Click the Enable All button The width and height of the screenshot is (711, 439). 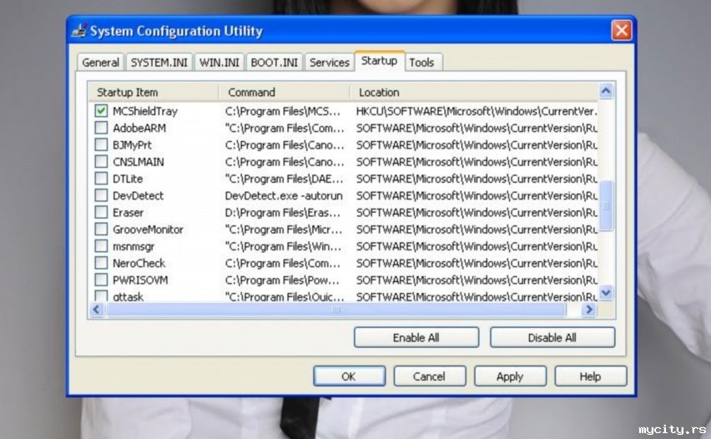(x=416, y=337)
